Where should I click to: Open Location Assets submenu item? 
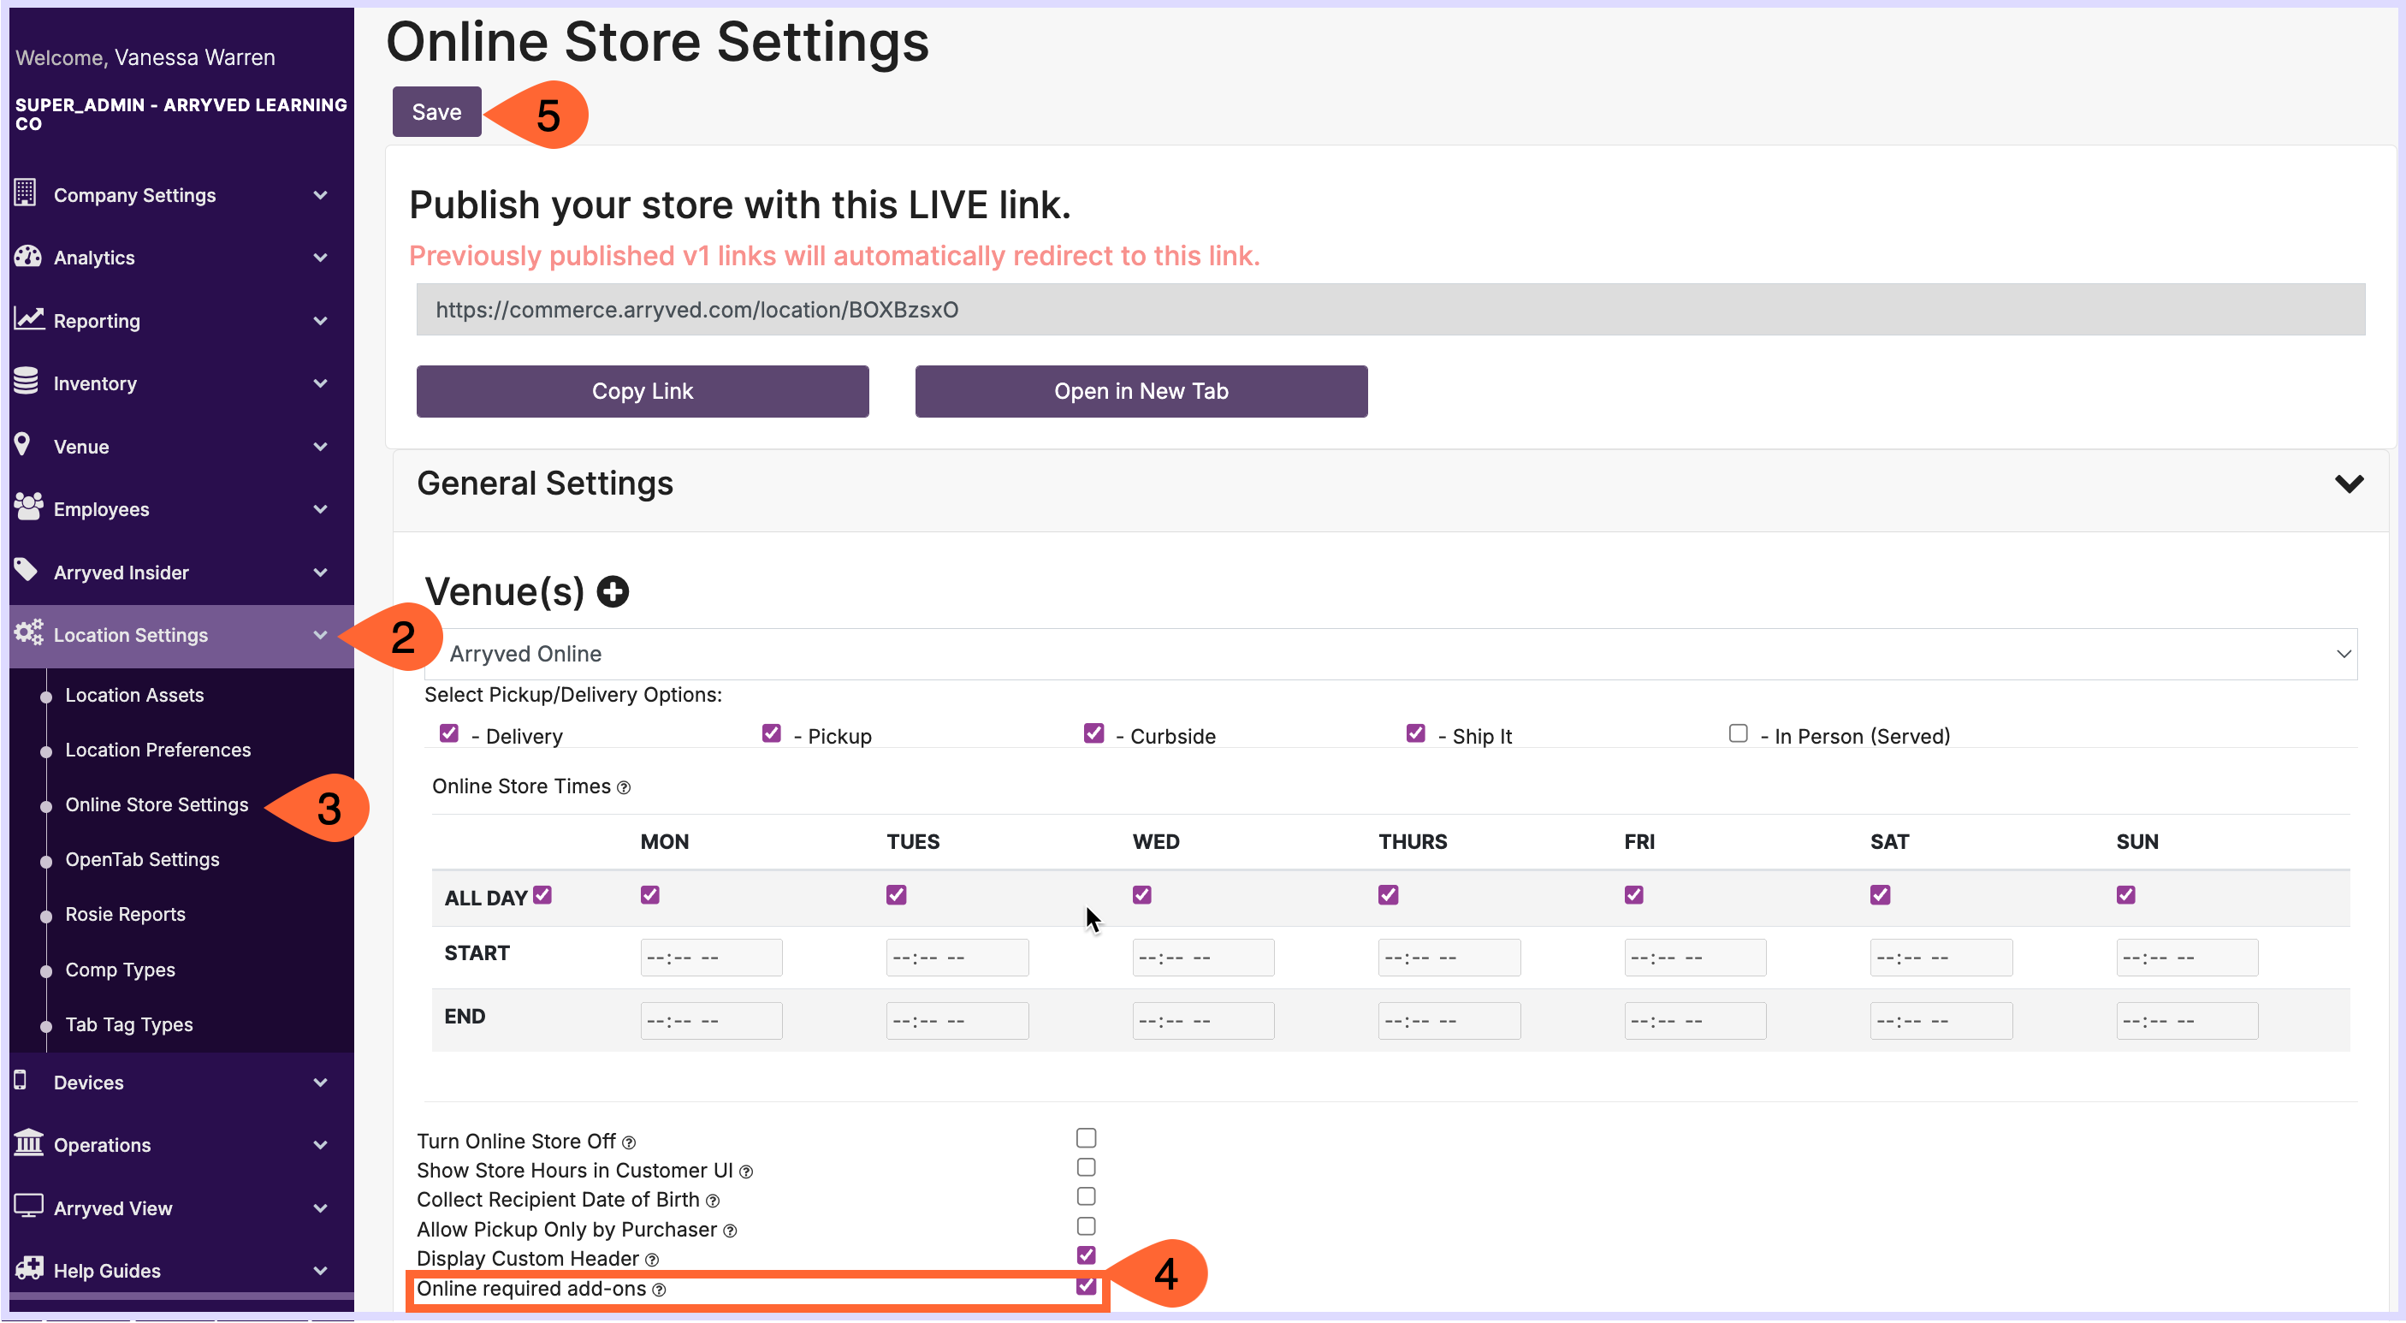point(134,695)
